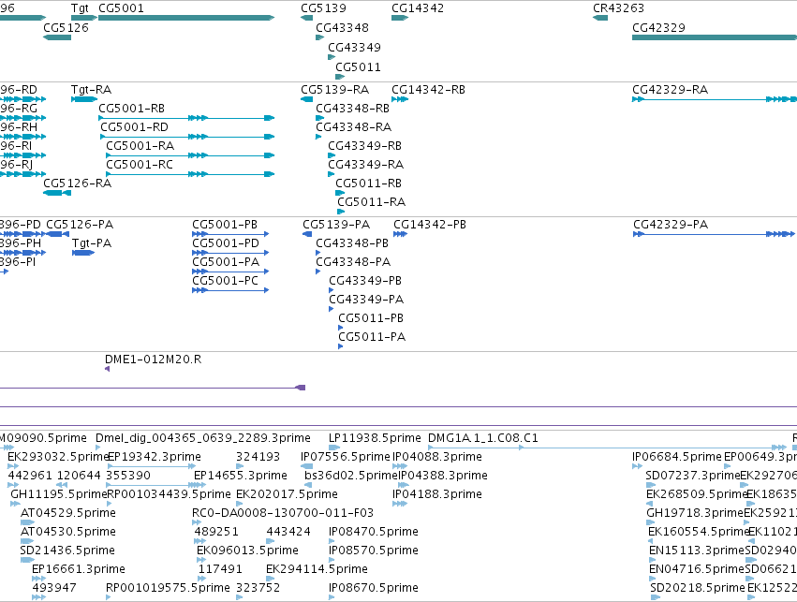This screenshot has width=797, height=602.
Task: Select the IP08470.5prime EST
Action: pos(374,532)
